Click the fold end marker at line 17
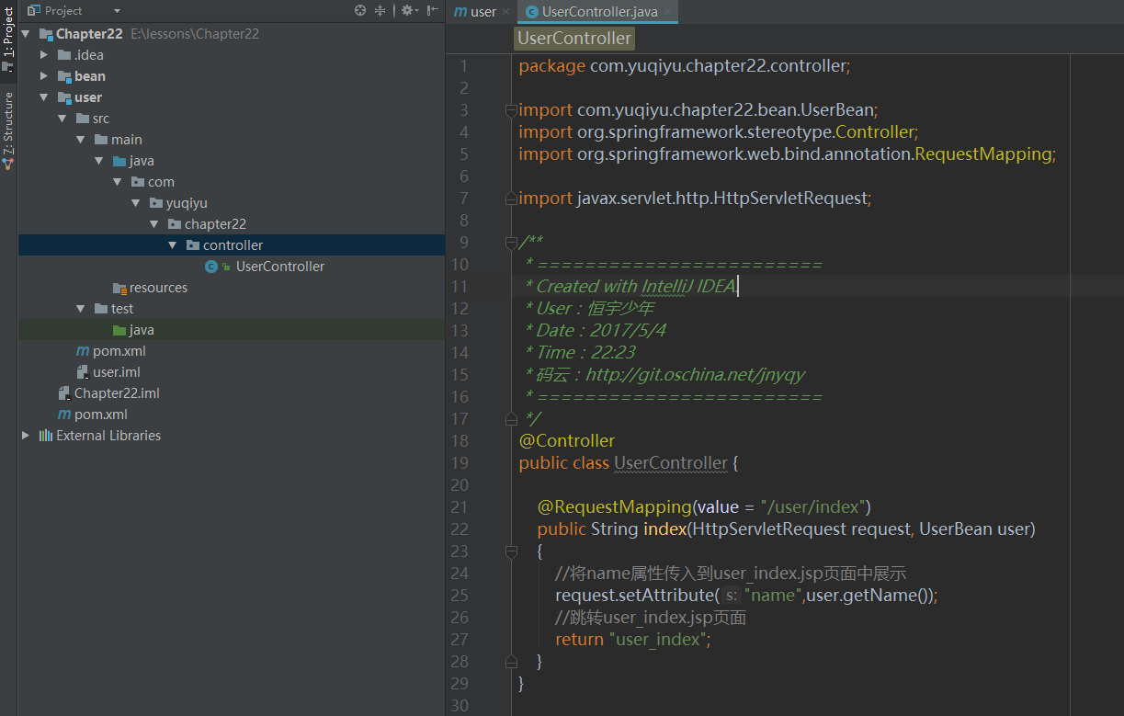This screenshot has height=716, width=1124. (x=511, y=419)
